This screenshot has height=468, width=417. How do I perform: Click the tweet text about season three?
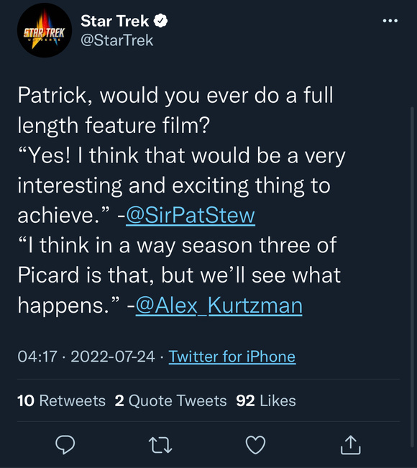[x=179, y=275]
